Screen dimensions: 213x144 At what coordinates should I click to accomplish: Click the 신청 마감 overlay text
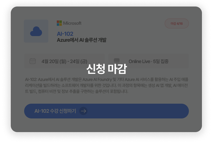coord(106,69)
